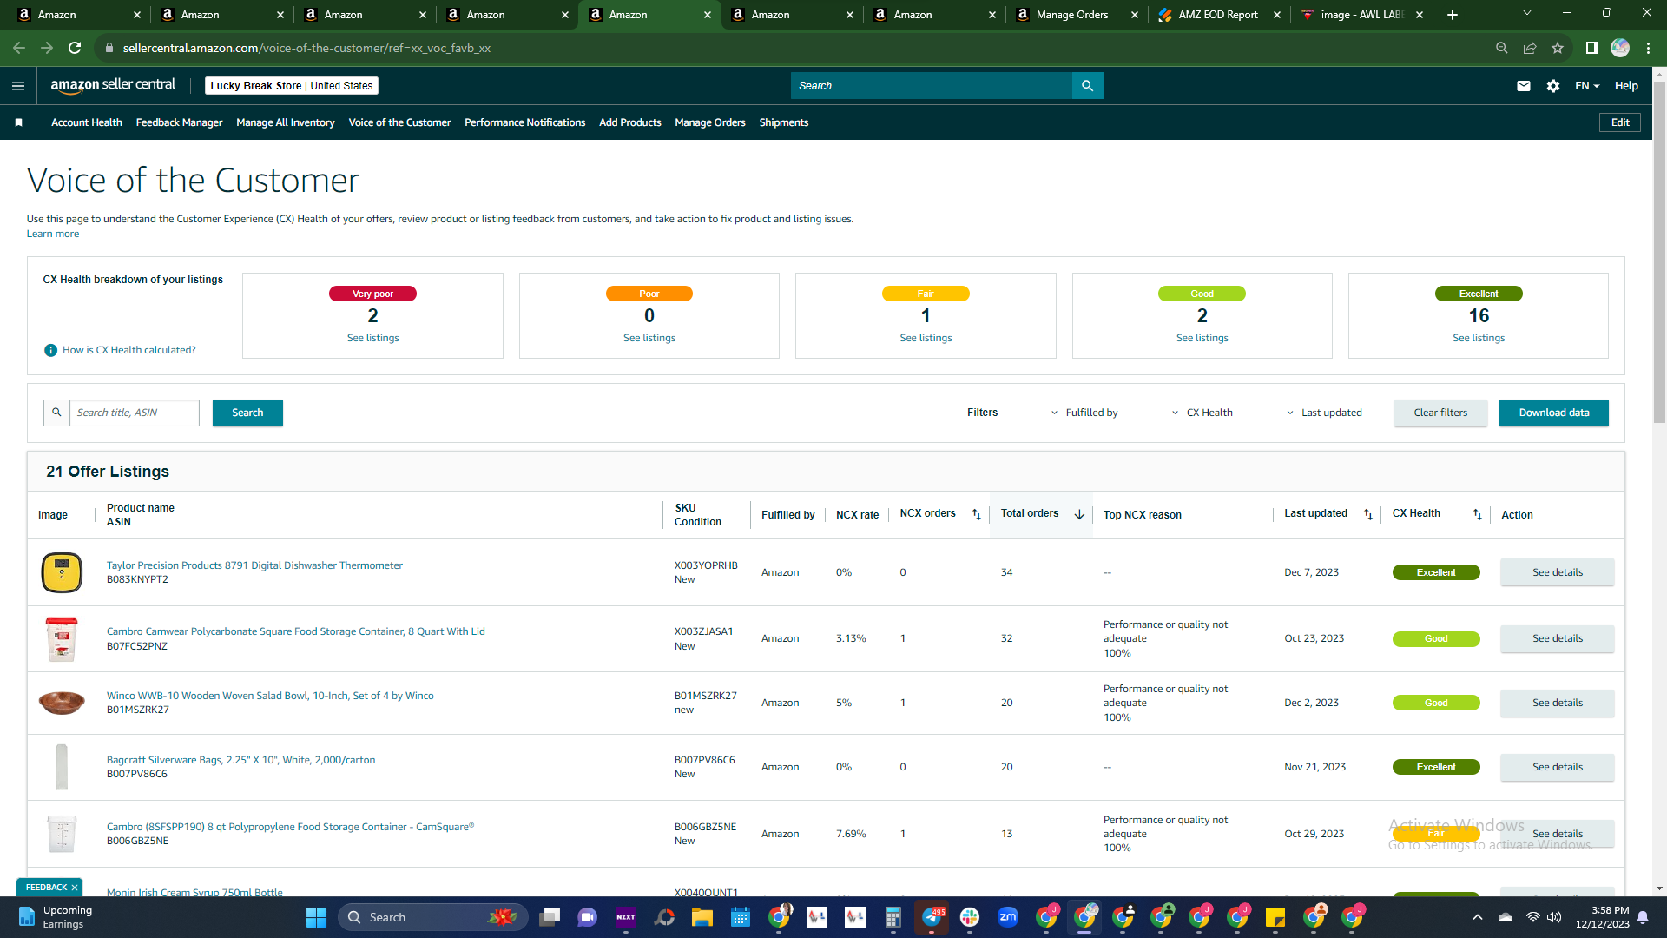Viewport: 1667px width, 938px height.
Task: Sort by Total orders down arrow
Action: click(x=1079, y=515)
